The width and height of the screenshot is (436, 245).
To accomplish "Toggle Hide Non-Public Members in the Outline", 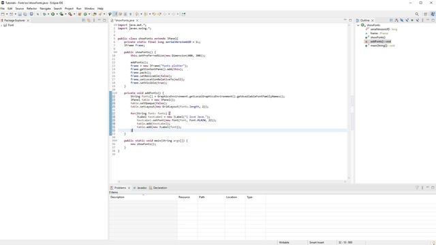I will tap(412, 20).
